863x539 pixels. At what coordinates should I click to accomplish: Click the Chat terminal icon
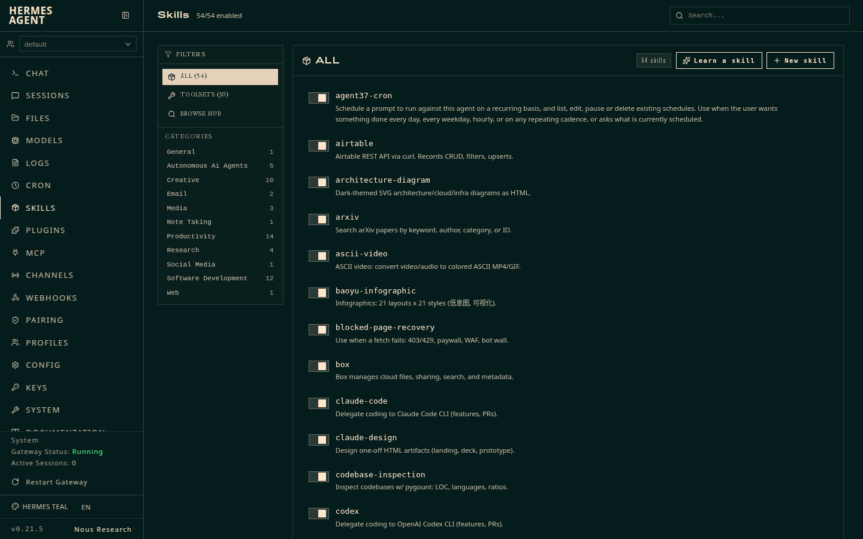16,73
